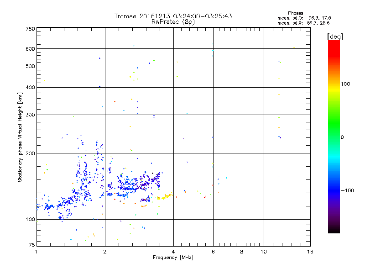Click the '6' frequency tick label
365x274 pixels.
pyautogui.click(x=213, y=252)
